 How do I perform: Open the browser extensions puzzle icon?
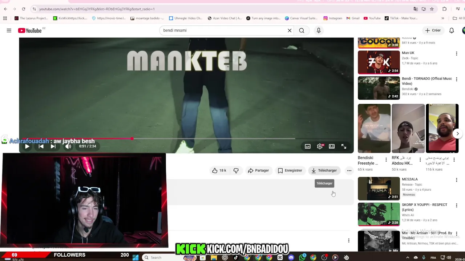(444, 9)
